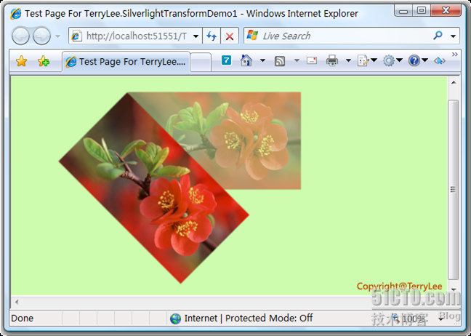Open the Print options dropdown arrow

348,60
